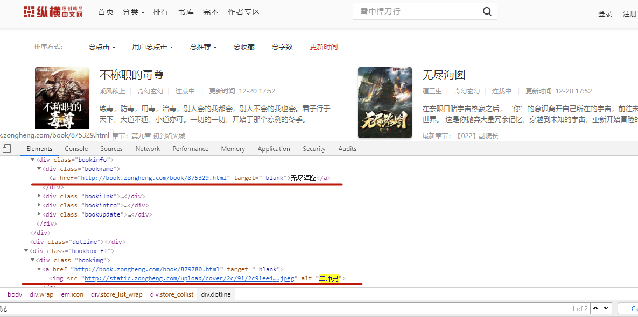This screenshot has width=638, height=317.
Task: Open the 完本 navigation link
Action: (x=211, y=12)
